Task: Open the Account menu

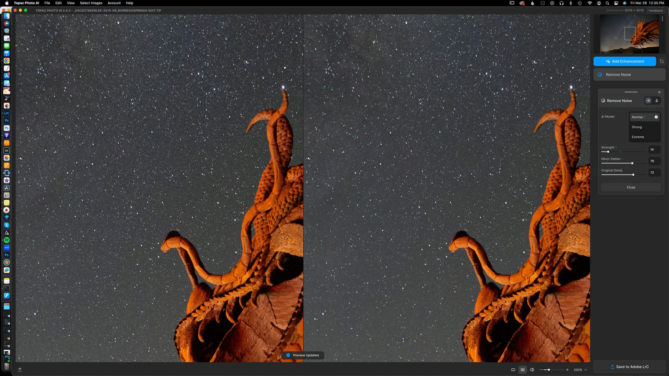Action: pyautogui.click(x=114, y=3)
